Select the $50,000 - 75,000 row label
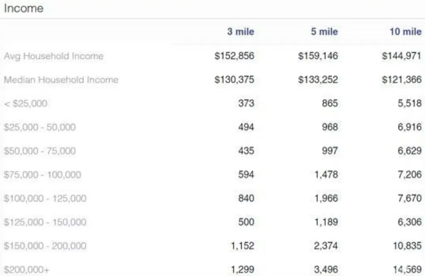This screenshot has width=425, height=276. point(40,151)
